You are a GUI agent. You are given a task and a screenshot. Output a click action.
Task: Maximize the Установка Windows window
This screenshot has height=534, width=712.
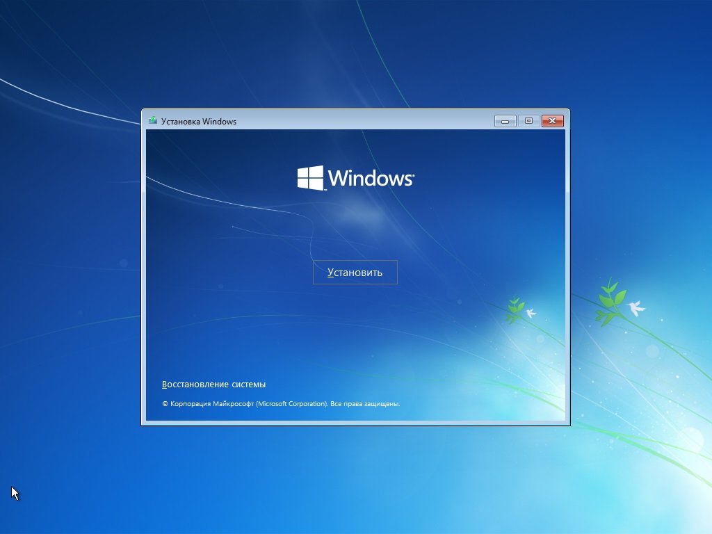point(528,121)
